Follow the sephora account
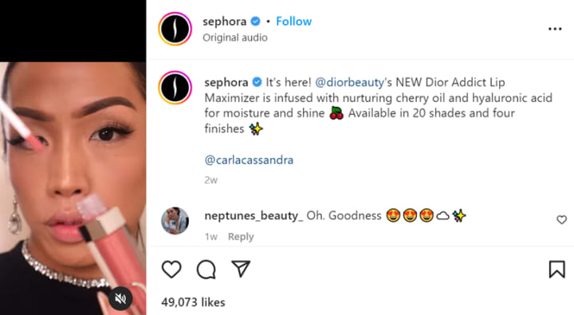Screen dimensions: 574x315 coord(293,22)
